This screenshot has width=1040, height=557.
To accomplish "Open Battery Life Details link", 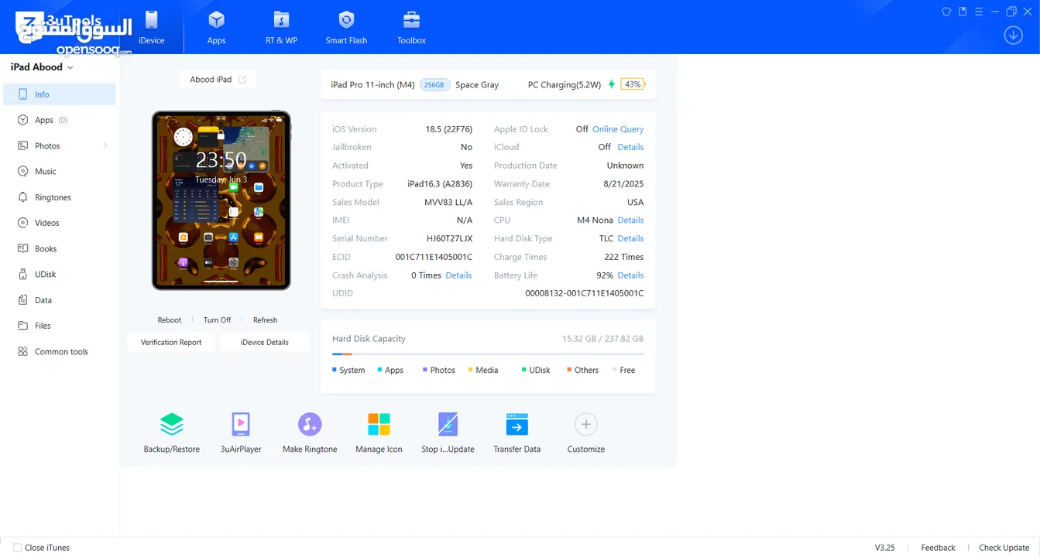I will click(x=630, y=275).
